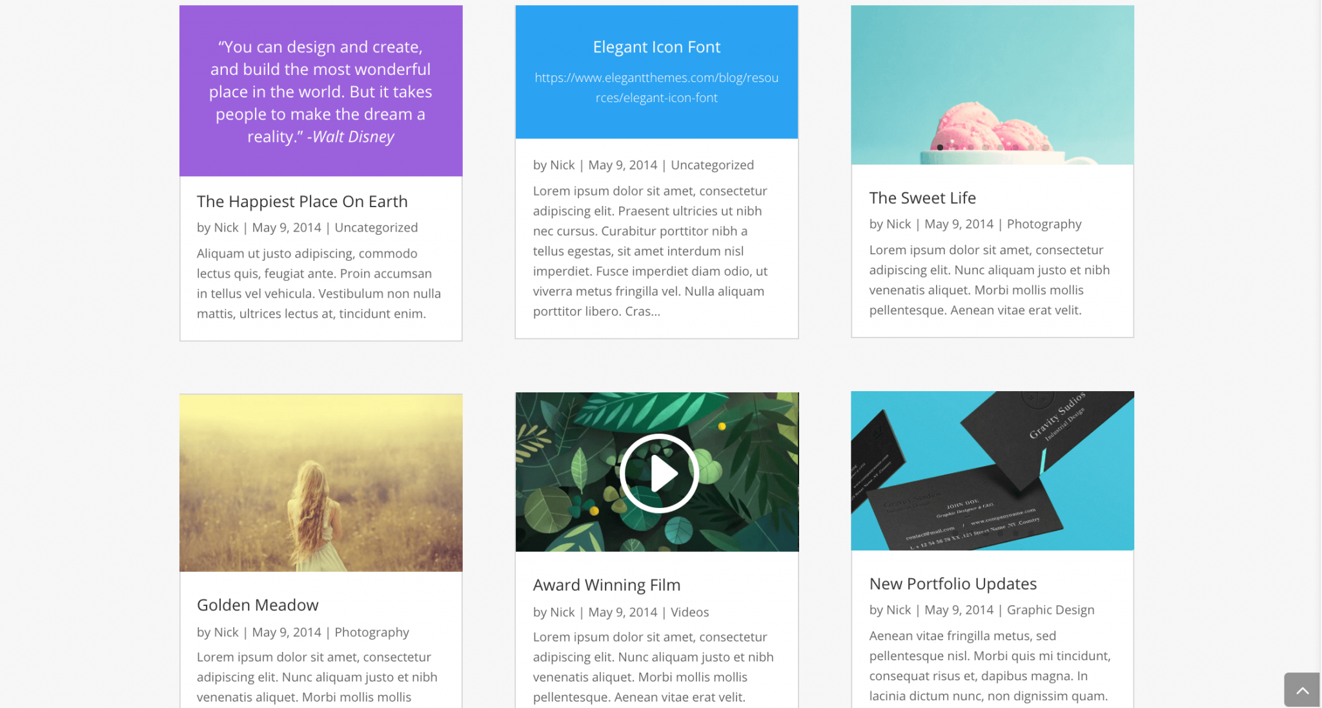The width and height of the screenshot is (1322, 708).
Task: Select the first slider dot on ice cream image
Action: click(940, 147)
